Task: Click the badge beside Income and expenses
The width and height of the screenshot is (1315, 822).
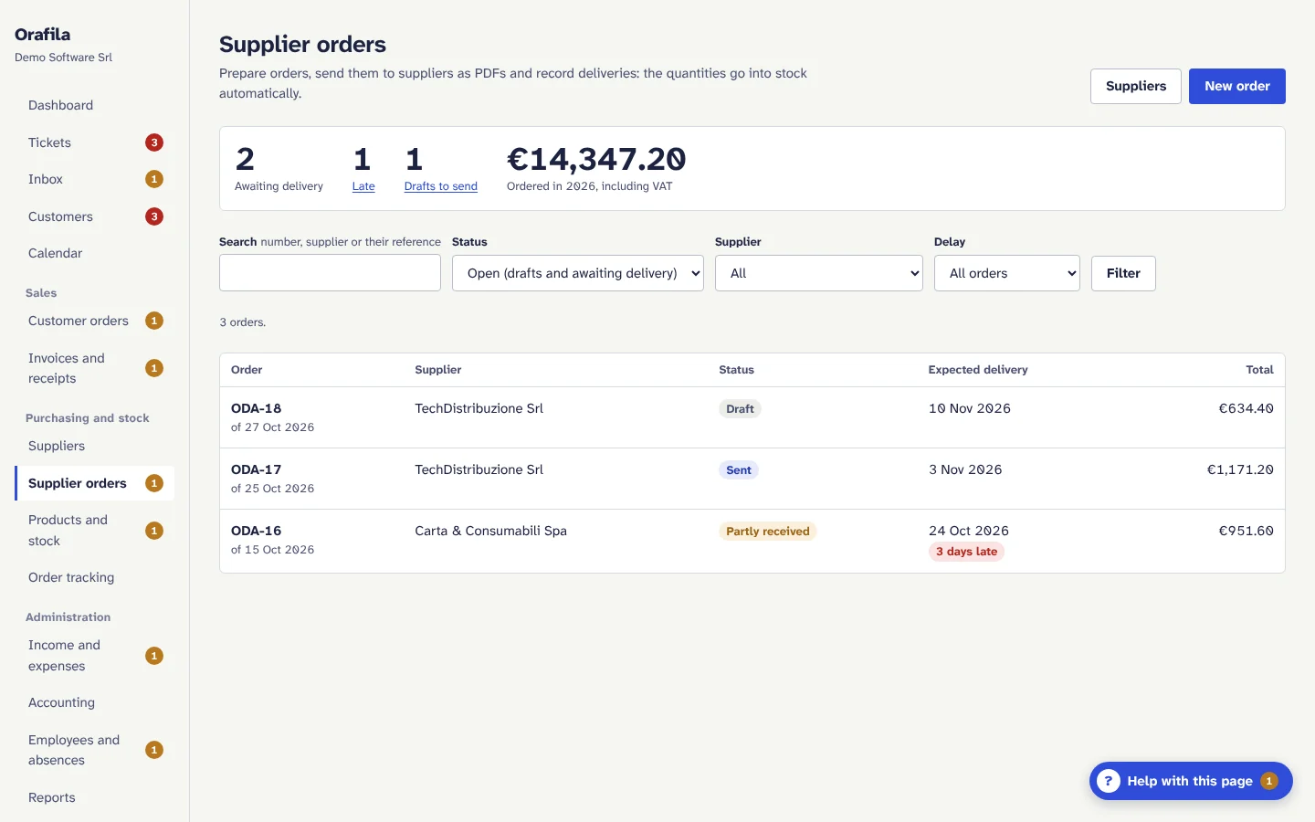Action: coord(154,656)
